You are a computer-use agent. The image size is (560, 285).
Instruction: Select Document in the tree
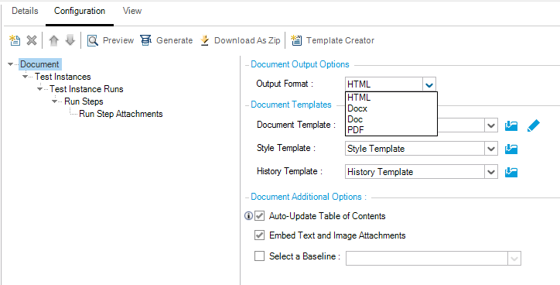click(x=39, y=64)
